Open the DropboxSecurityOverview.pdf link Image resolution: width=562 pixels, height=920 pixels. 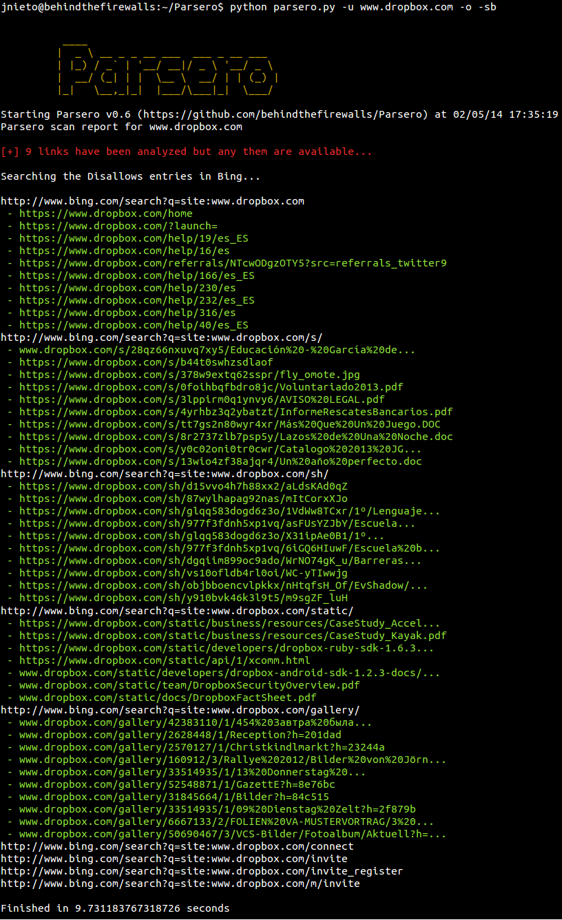(x=189, y=684)
